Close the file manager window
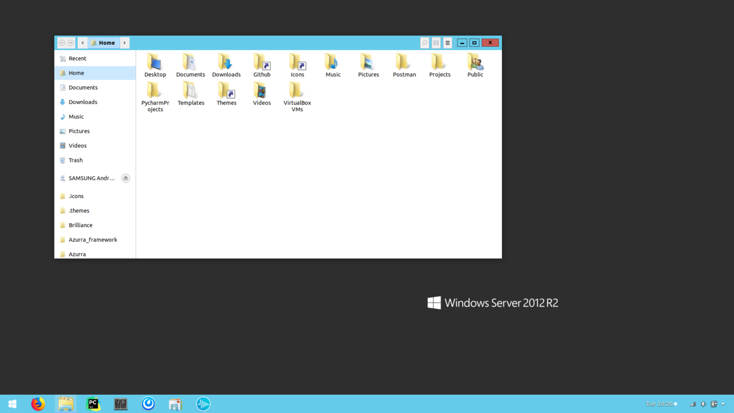 coord(490,43)
